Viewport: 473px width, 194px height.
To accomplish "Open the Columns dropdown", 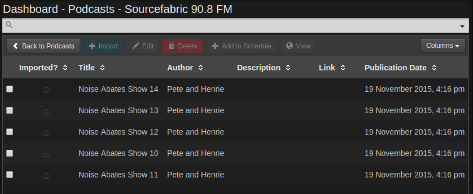I will pyautogui.click(x=442, y=46).
